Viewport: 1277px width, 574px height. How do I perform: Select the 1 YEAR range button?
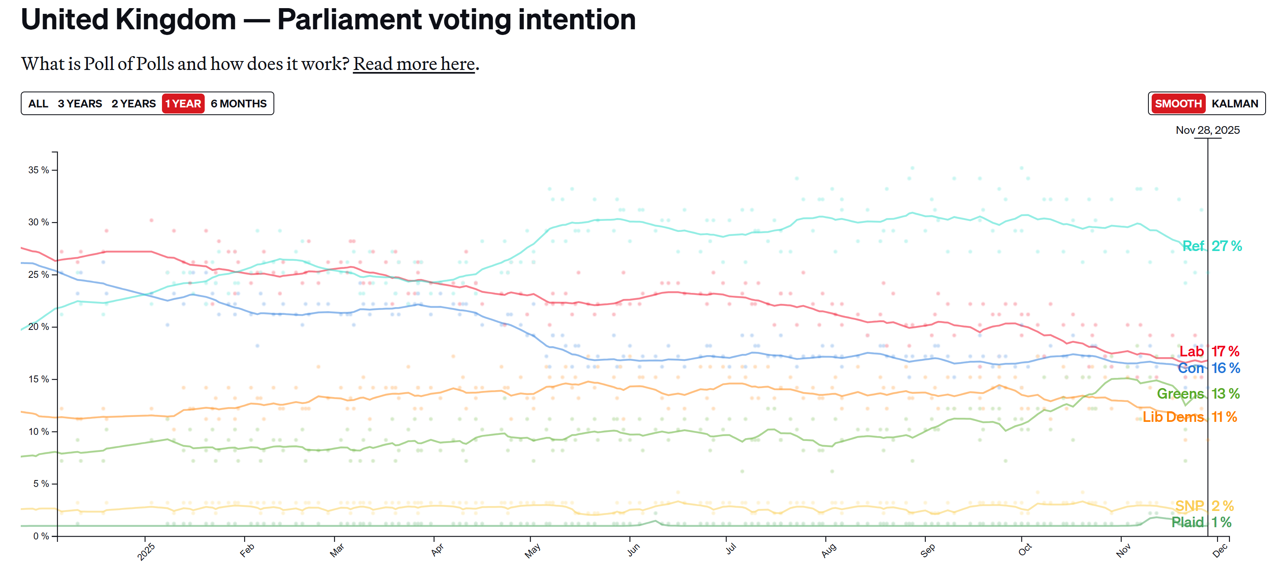tap(183, 104)
